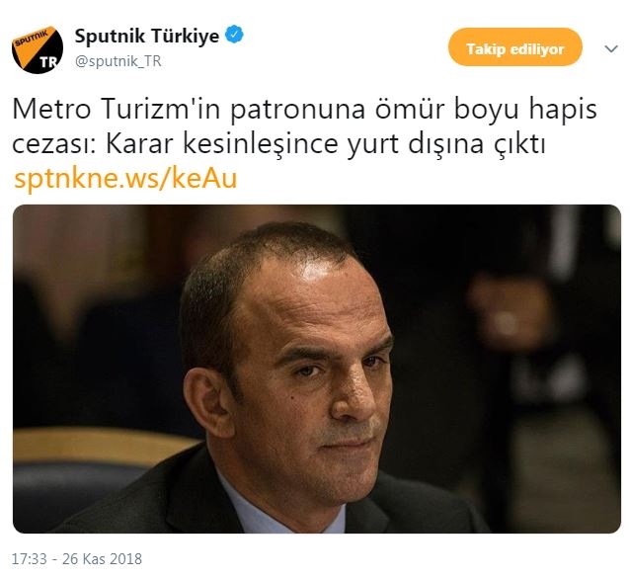Visit the @sputnik_TR handle
This screenshot has height=579, width=630.
click(x=118, y=61)
